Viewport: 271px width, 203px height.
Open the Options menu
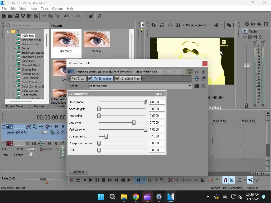(x=57, y=9)
